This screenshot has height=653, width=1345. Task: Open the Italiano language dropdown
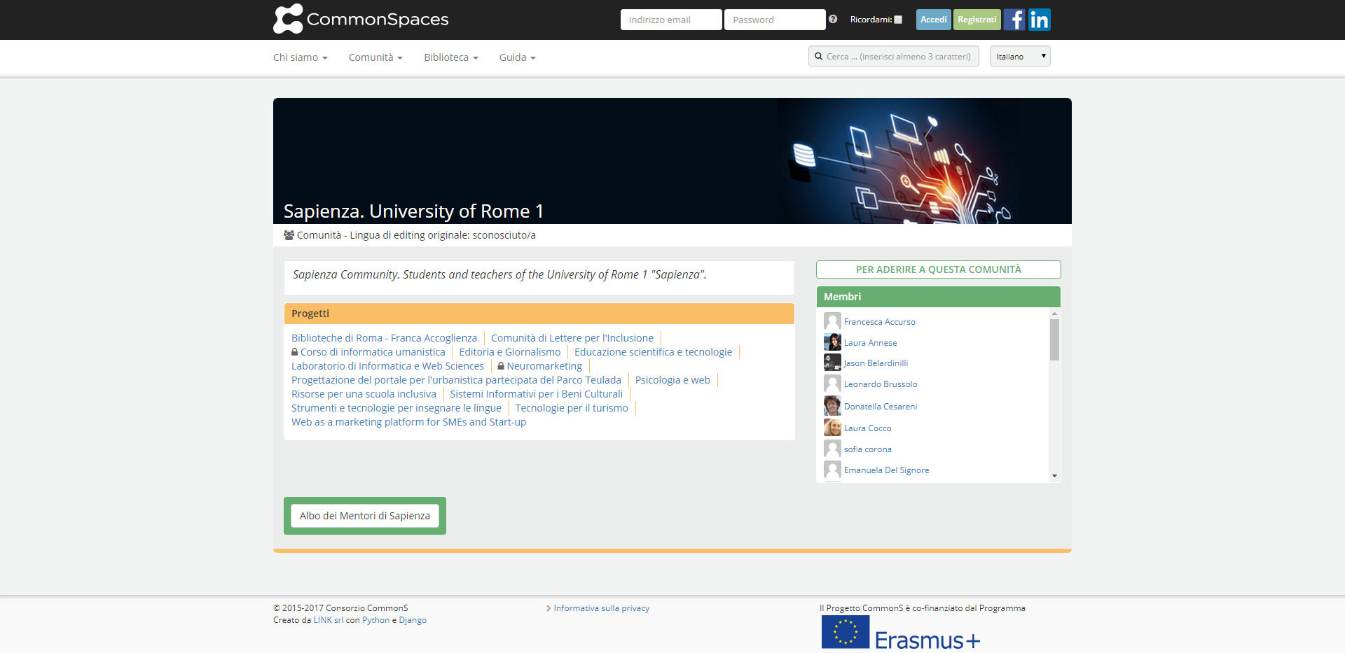(x=1020, y=56)
